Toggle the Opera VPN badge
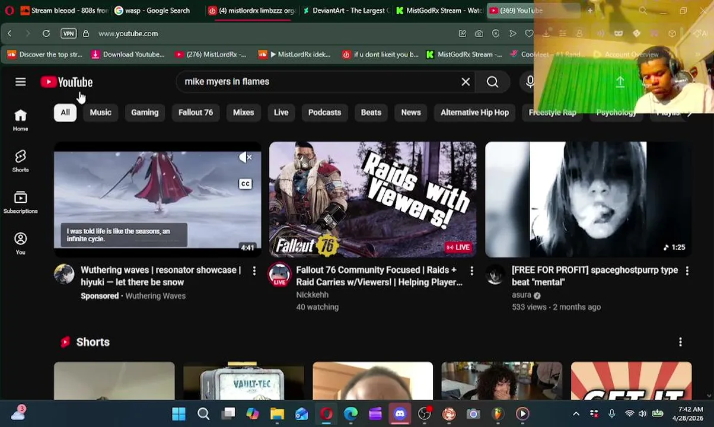Image resolution: width=714 pixels, height=427 pixels. pos(68,34)
